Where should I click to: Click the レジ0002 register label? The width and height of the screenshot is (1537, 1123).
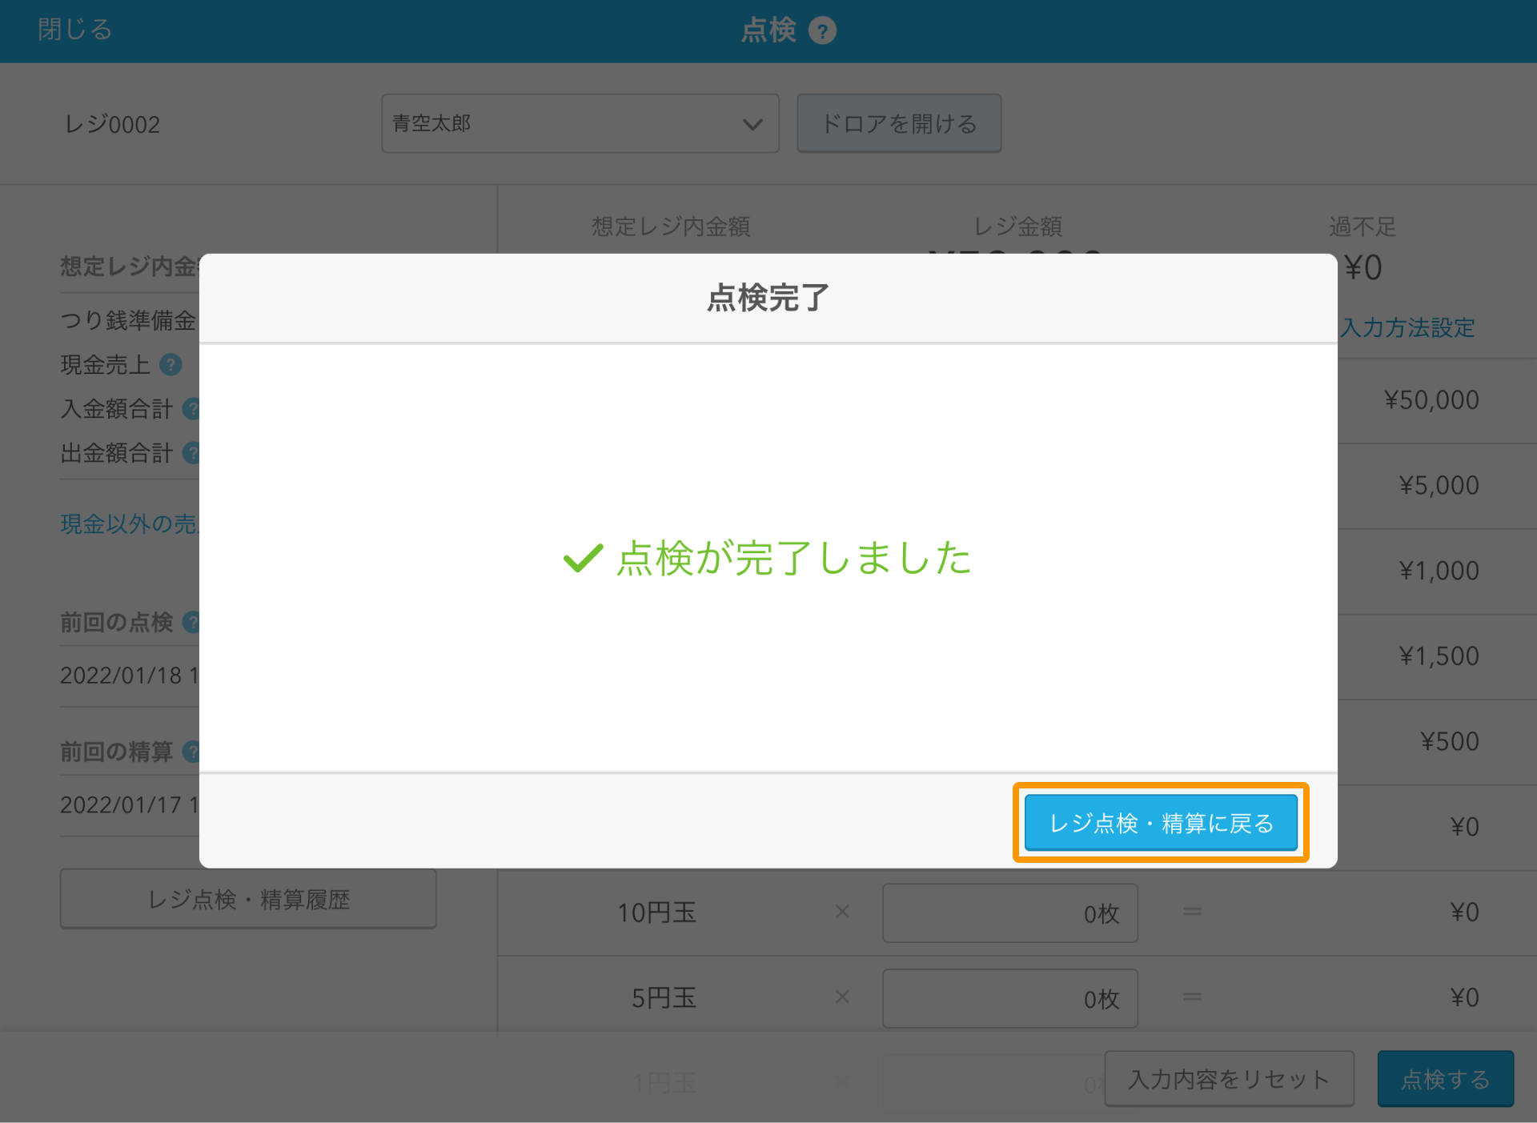112,124
